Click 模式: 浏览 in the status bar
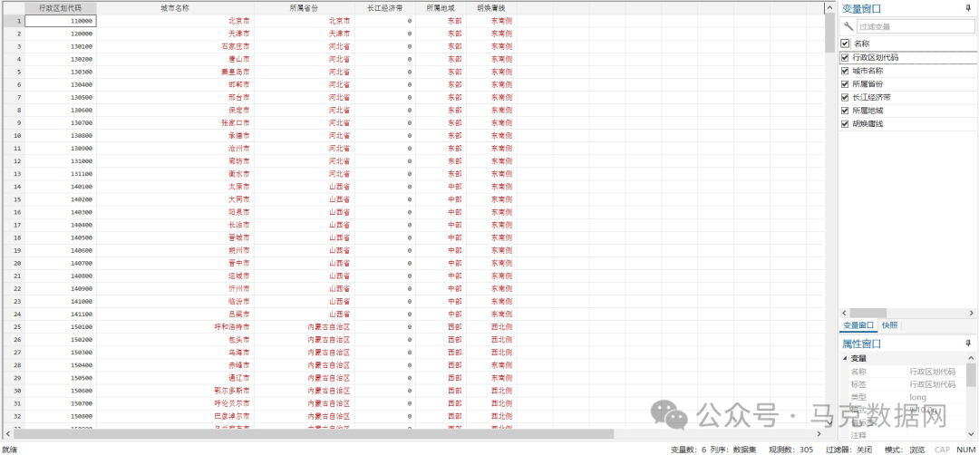 tap(905, 450)
